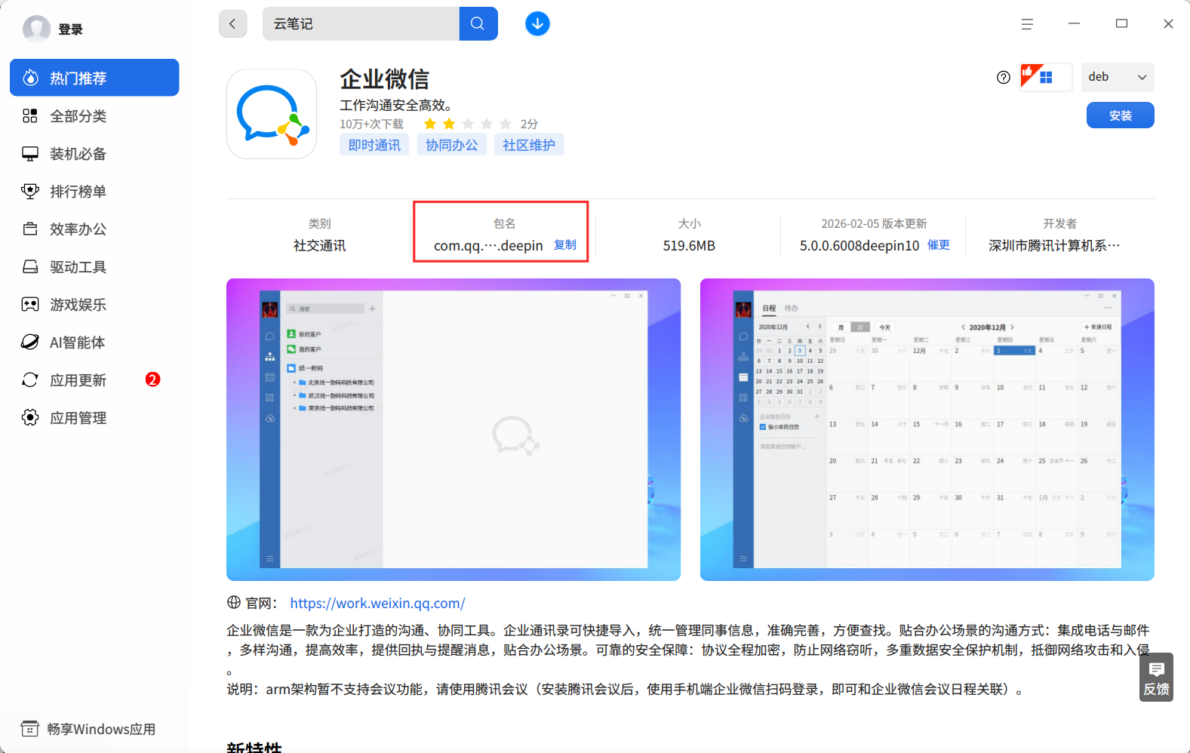Image resolution: width=1190 pixels, height=753 pixels.
Task: Expand the deb package format dropdown
Action: pos(1118,77)
